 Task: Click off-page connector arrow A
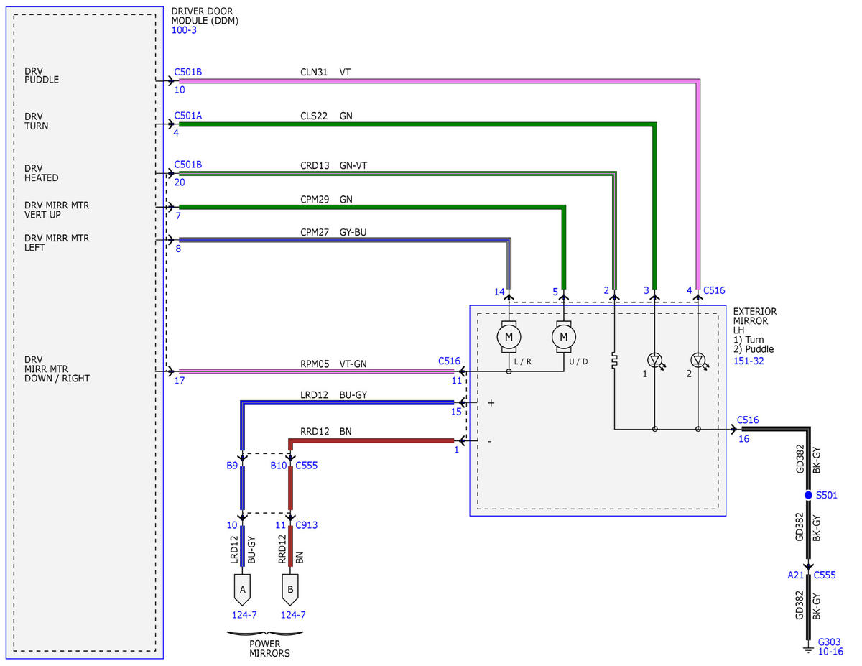click(x=243, y=589)
